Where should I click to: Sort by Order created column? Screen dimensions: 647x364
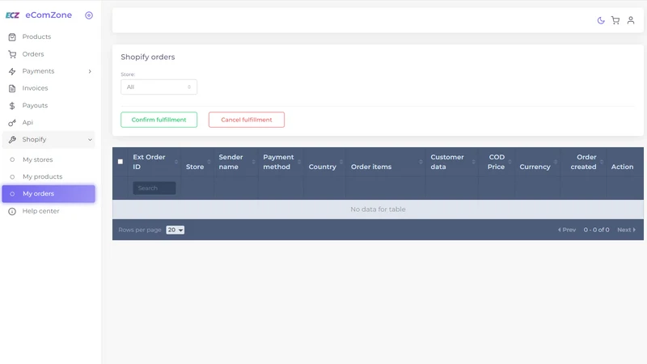(602, 162)
